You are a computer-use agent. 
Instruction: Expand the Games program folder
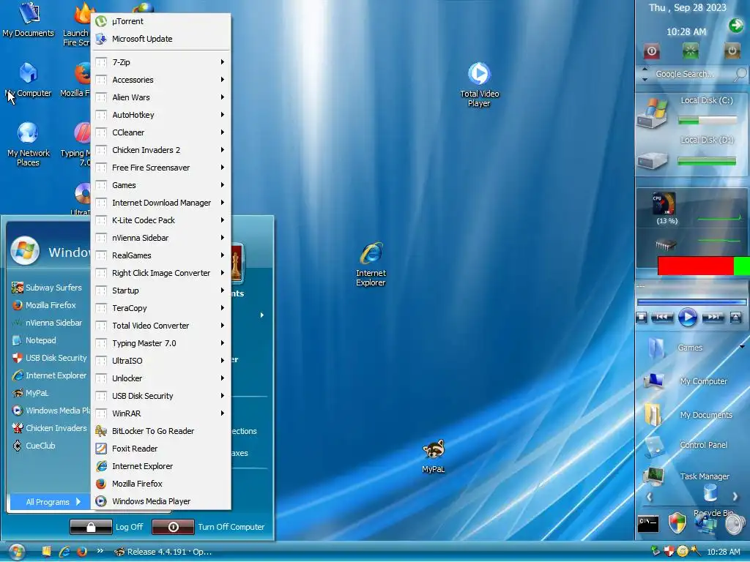(x=160, y=185)
